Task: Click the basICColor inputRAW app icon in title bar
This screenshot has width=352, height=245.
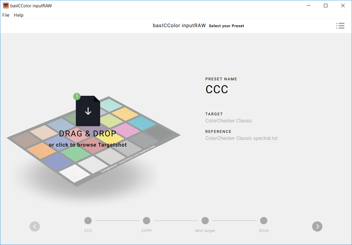Action: coord(6,6)
